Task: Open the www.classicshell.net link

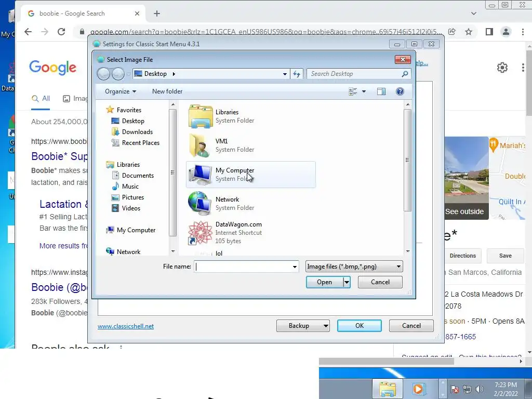Action: [126, 326]
